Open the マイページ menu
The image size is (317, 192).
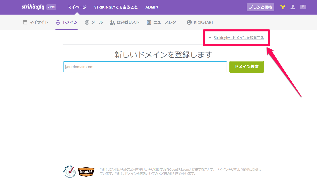tap(77, 7)
